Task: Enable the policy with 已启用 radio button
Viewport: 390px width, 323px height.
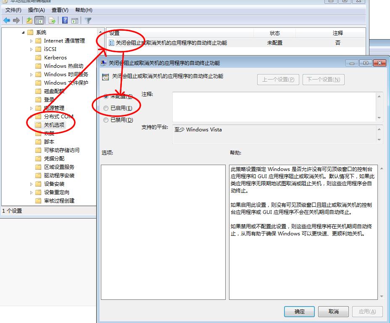Action: [x=106, y=108]
